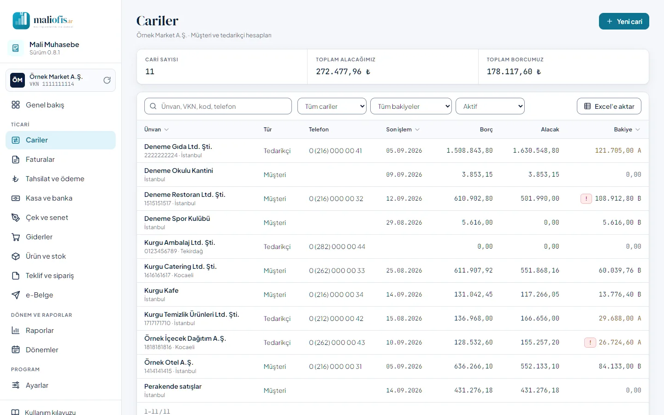Image resolution: width=664 pixels, height=415 pixels.
Task: Focus the Ünvan, VKN, kod, telefon search field
Action: point(218,106)
